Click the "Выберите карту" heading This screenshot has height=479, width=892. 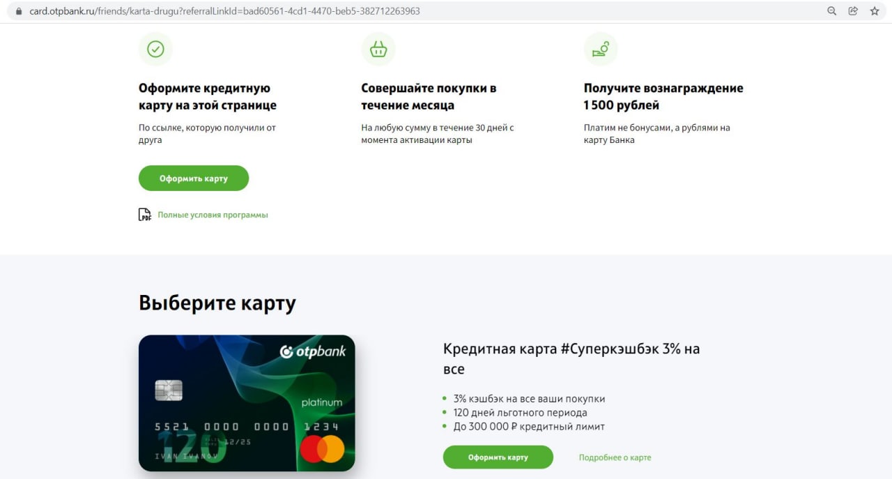coord(217,303)
